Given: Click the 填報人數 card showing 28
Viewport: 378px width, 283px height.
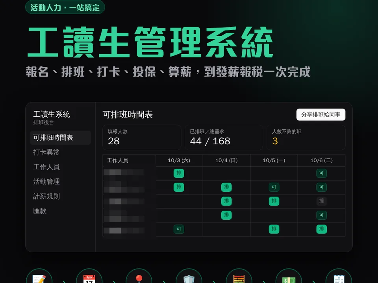Looking at the screenshot, I should [142, 138].
